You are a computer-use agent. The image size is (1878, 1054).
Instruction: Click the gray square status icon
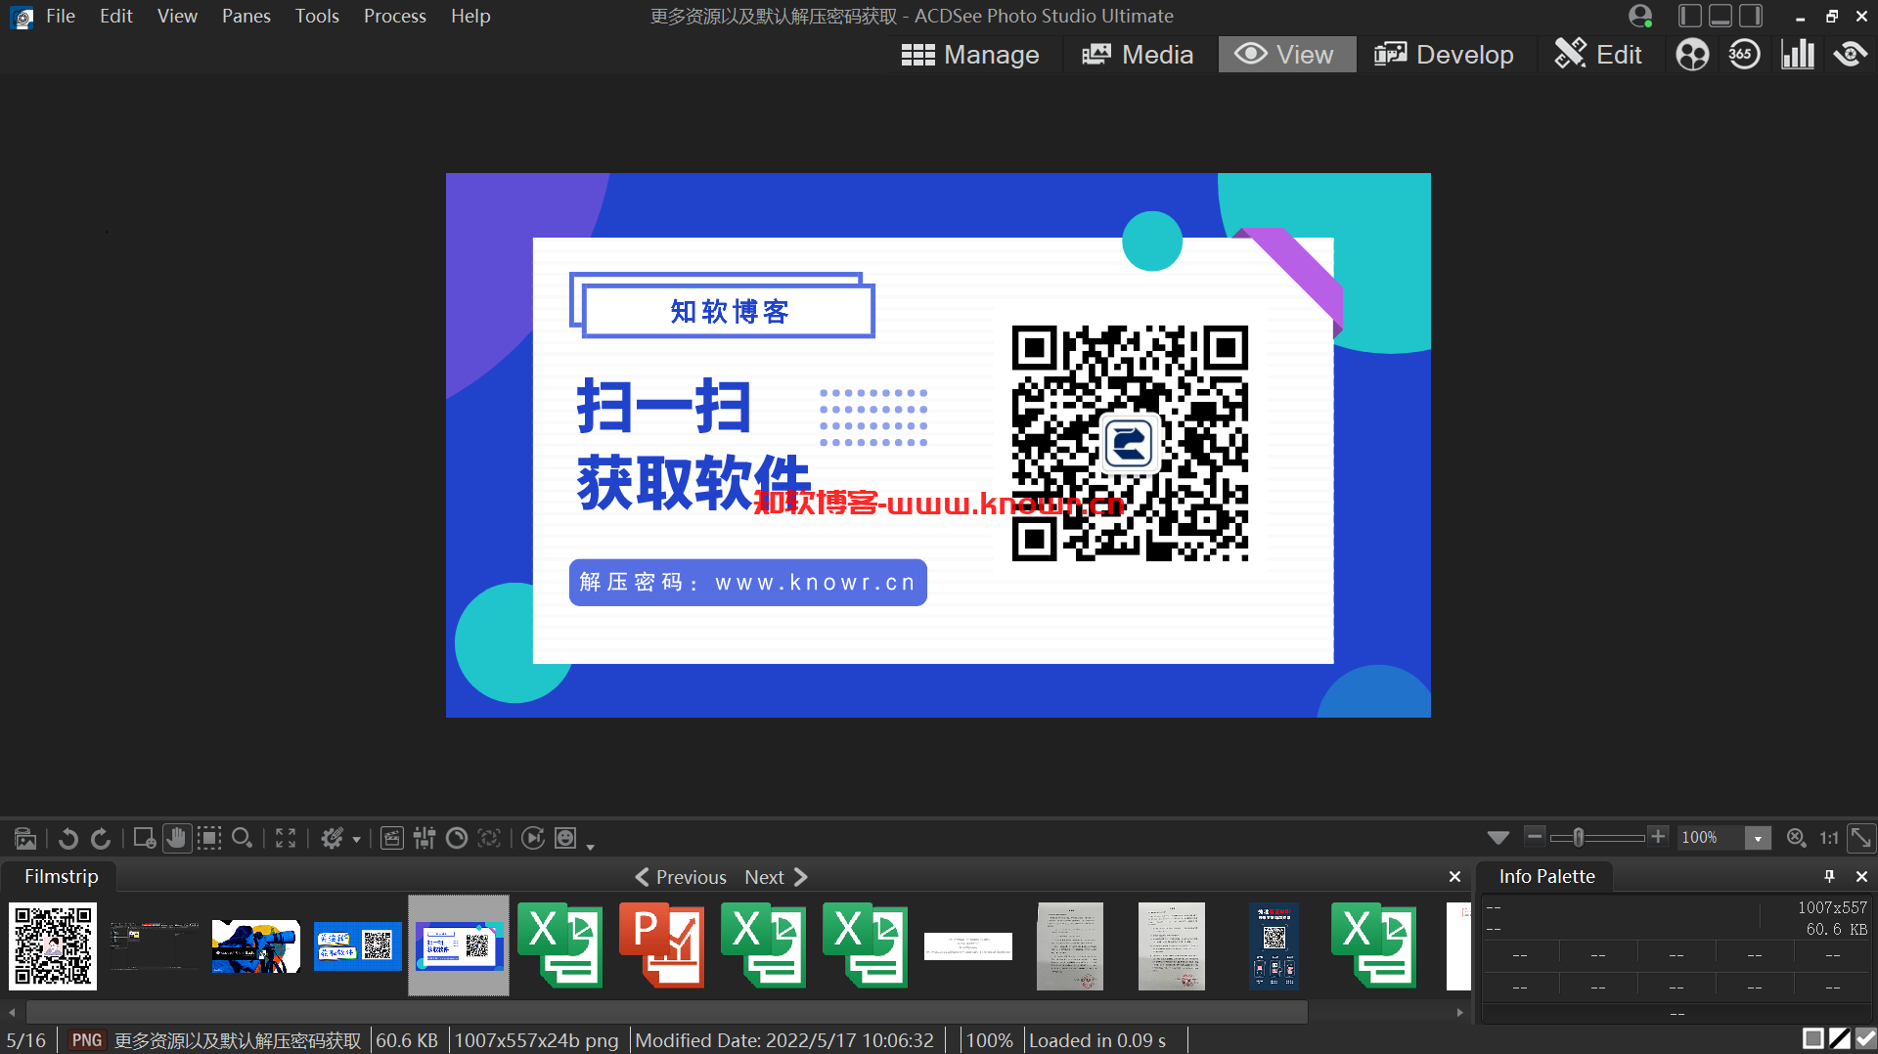coord(1812,1039)
